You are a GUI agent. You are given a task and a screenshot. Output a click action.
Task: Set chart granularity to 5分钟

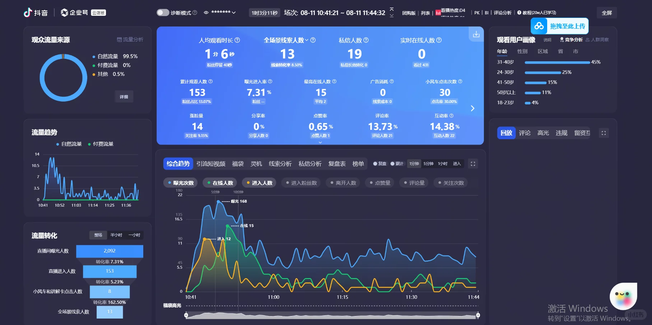pyautogui.click(x=428, y=164)
